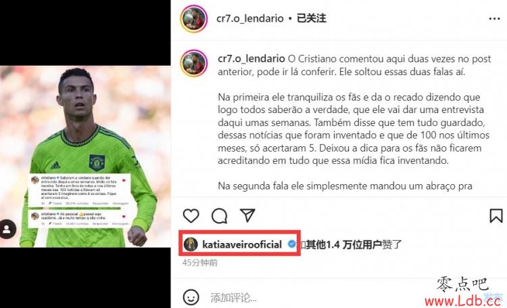This screenshot has width=507, height=308.
Task: Click the Ronaldo post photo
Action: pos(85,156)
